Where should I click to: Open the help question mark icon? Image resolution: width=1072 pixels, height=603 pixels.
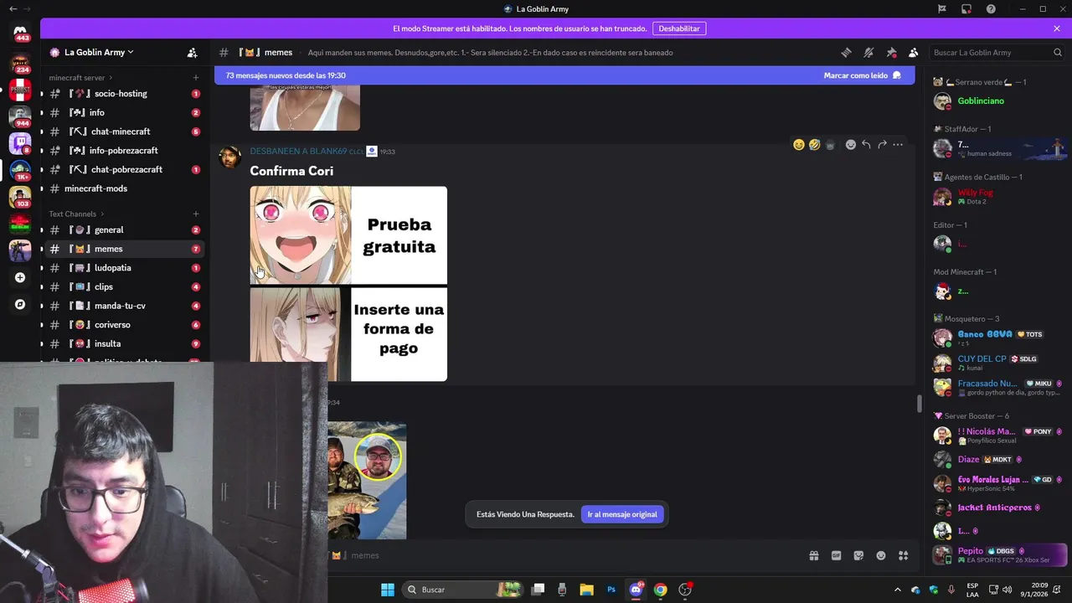point(991,9)
